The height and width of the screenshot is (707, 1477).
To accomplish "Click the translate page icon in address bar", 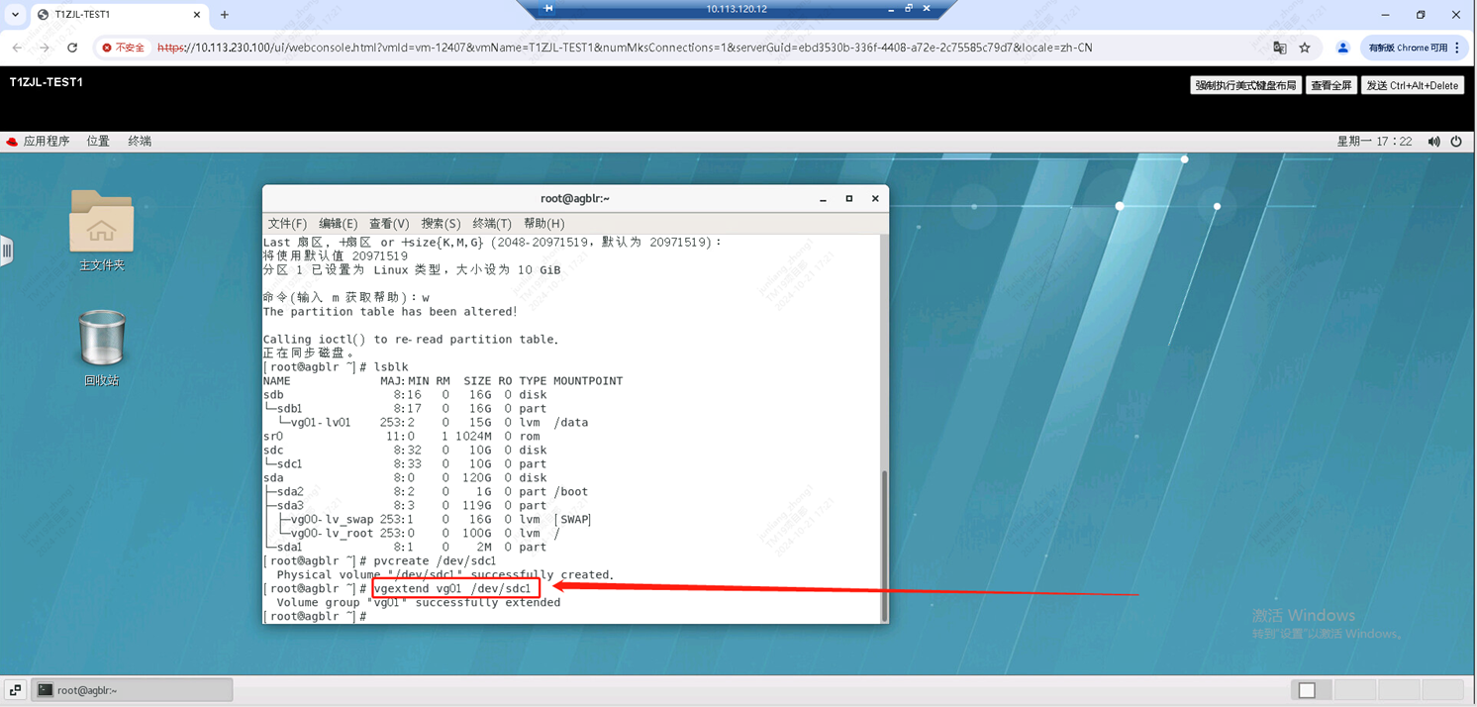I will 1279,48.
